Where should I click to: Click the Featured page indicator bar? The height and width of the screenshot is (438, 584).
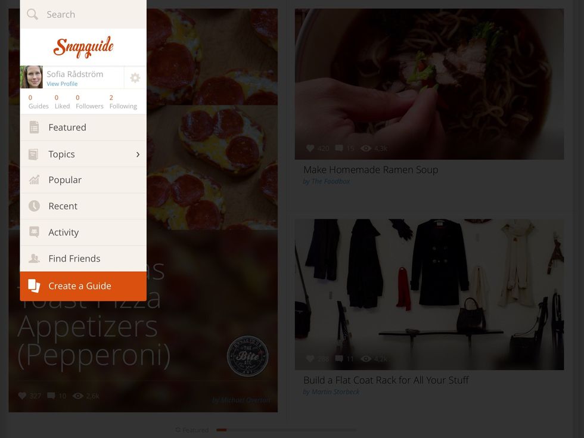tap(286, 430)
